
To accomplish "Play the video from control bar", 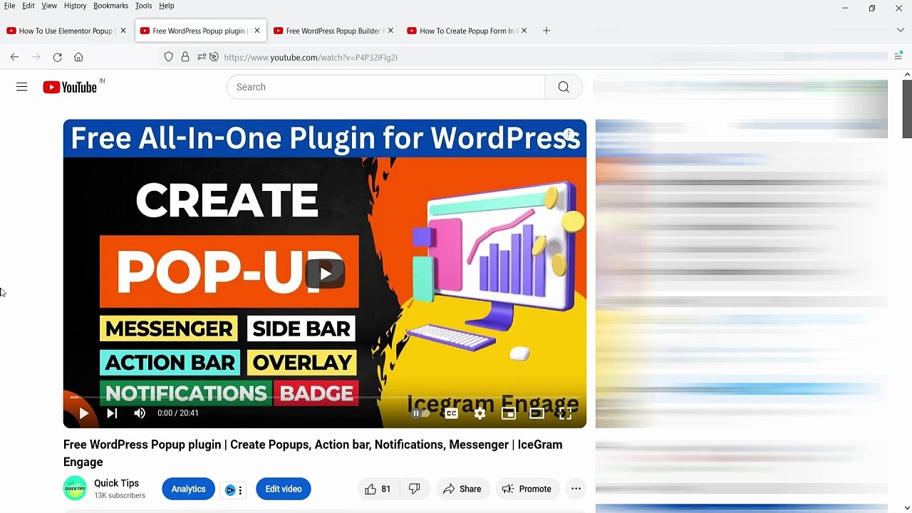I will tap(83, 413).
